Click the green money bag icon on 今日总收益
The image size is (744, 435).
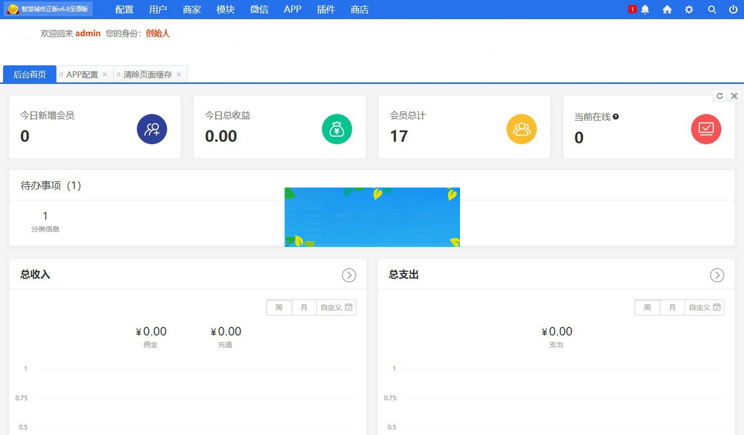(x=337, y=129)
